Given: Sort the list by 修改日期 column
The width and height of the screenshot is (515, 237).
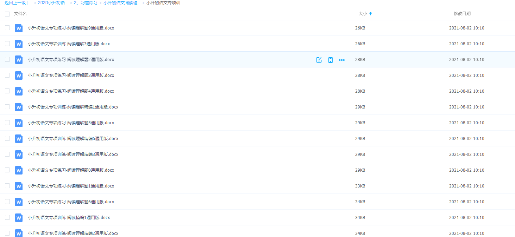Looking at the screenshot, I should [462, 14].
